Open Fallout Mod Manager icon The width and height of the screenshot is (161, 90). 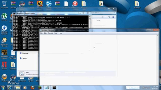[4, 54]
